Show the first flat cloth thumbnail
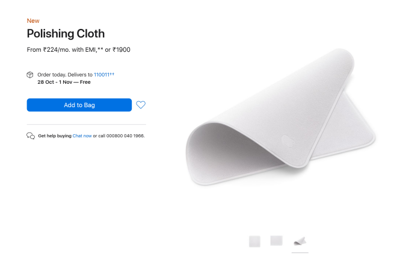The width and height of the screenshot is (397, 265). point(255,241)
